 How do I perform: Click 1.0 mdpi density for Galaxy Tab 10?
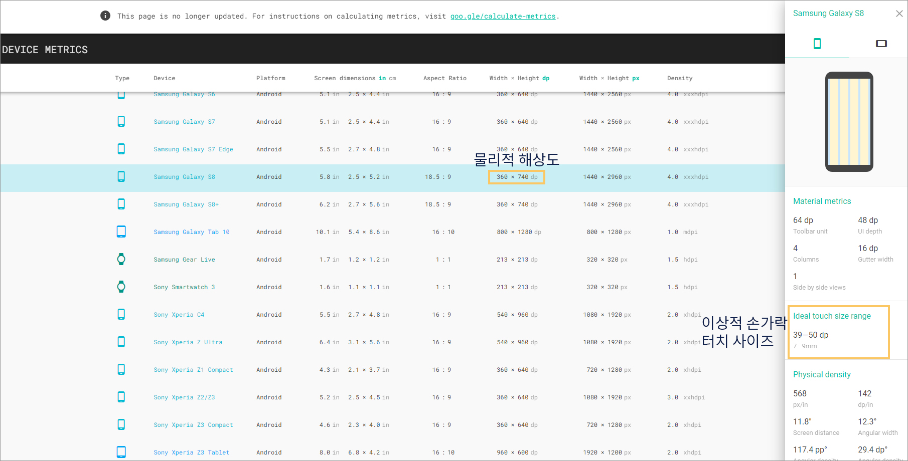[x=682, y=232]
